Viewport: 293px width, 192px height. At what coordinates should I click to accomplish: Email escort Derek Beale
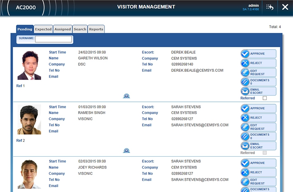[258, 91]
